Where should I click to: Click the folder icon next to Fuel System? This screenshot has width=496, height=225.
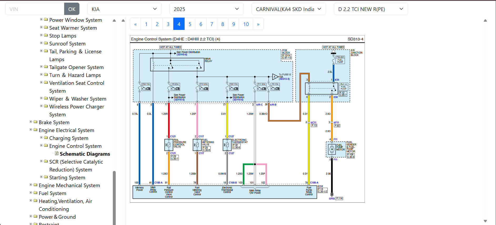[35, 193]
